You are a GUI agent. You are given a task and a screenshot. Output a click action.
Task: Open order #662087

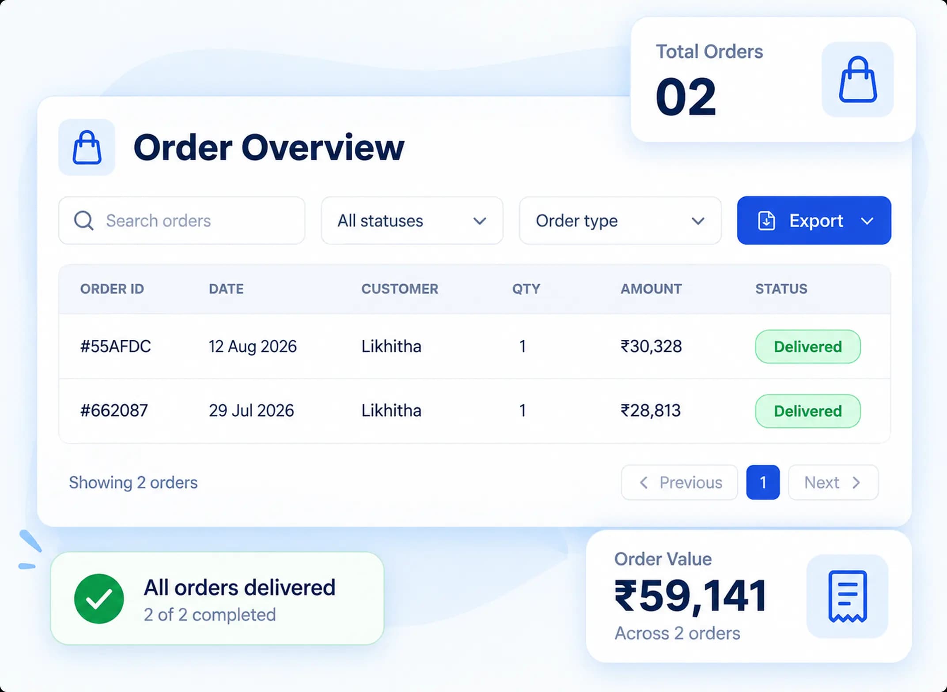pos(114,410)
